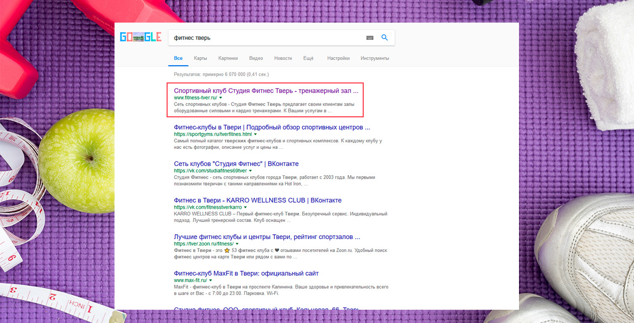The image size is (634, 323).
Task: Open the "Новости" tab
Action: [x=283, y=58]
